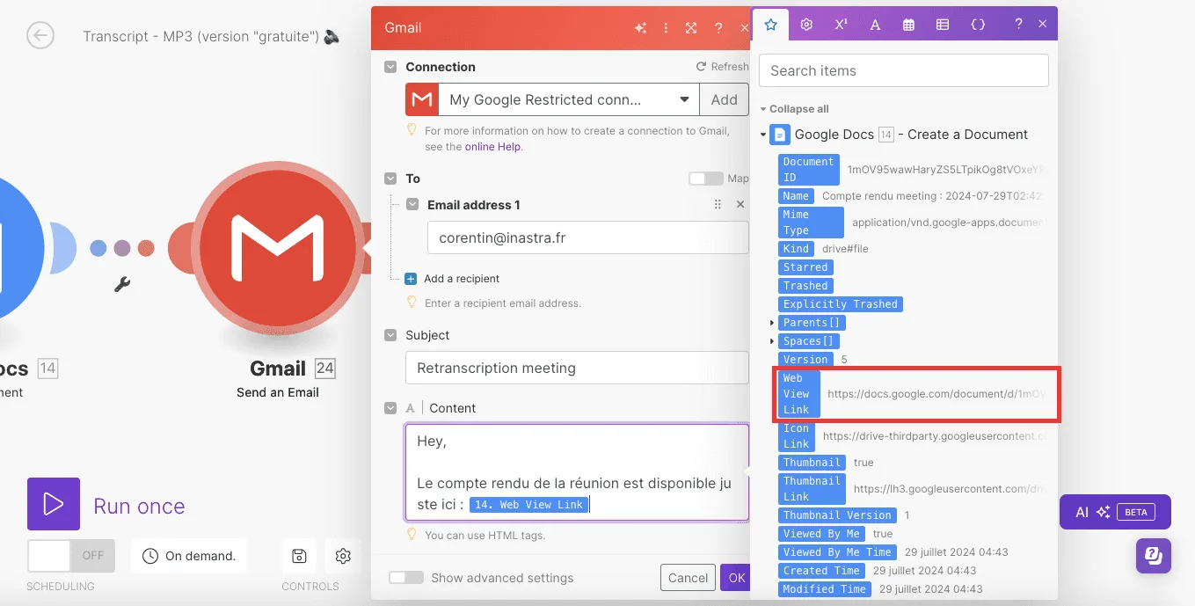
Task: Click the corentin@inastra.fr email field
Action: (x=587, y=237)
